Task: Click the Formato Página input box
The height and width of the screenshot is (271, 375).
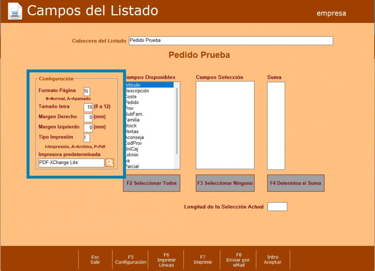Action: coord(87,92)
